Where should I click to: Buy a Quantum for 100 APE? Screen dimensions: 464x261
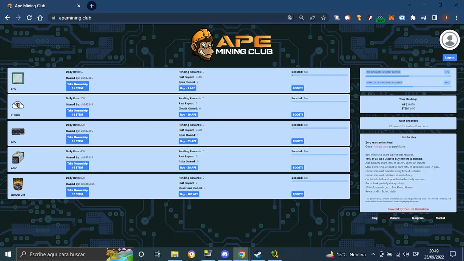tap(189, 194)
